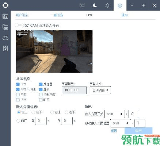160x146 pixels.
Task: Open the 字型大小 自动调整 dropdown
Action: click(x=100, y=90)
